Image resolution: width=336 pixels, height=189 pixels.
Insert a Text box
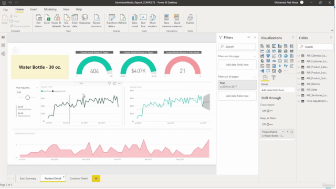[143, 21]
